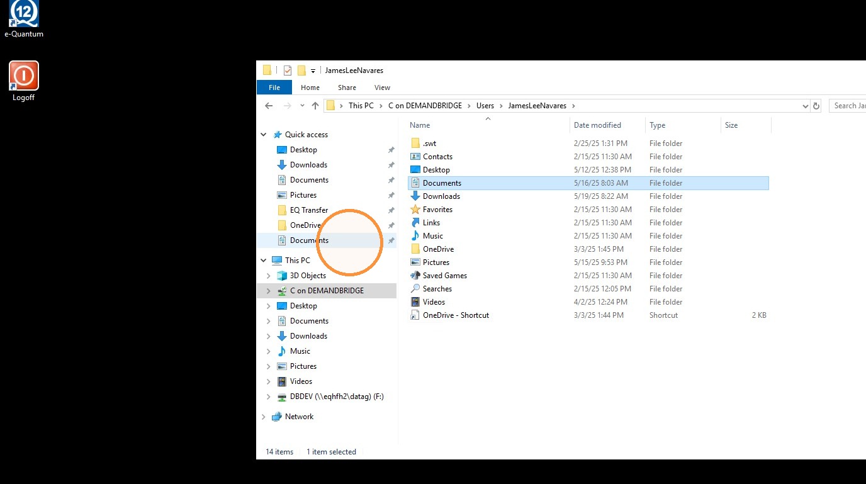Select the Links folder icon
Viewport: 866px width, 484px height.
click(x=415, y=223)
